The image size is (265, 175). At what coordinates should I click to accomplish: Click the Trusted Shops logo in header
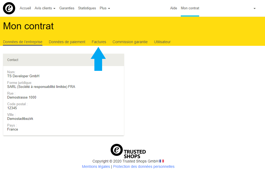(9, 8)
